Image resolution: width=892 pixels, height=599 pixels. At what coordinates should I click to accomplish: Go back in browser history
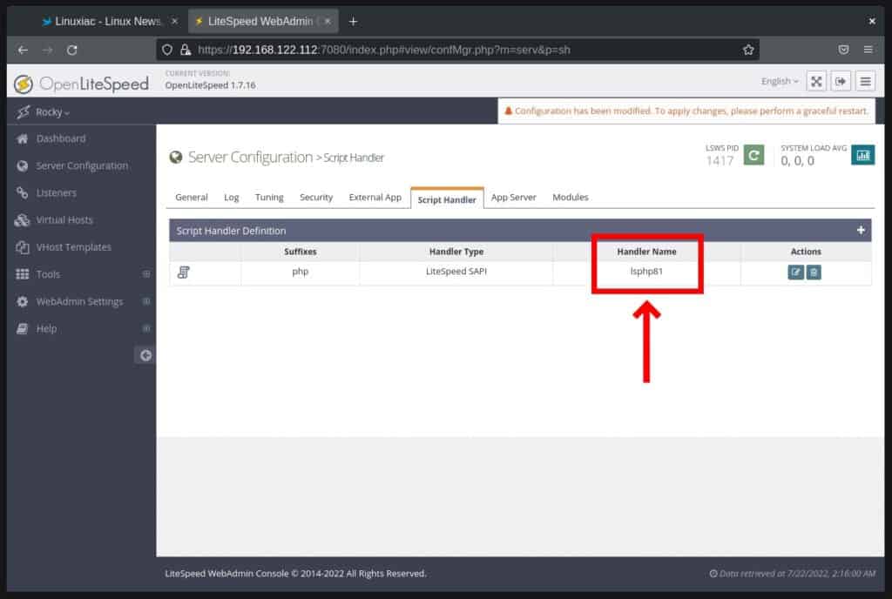[23, 50]
